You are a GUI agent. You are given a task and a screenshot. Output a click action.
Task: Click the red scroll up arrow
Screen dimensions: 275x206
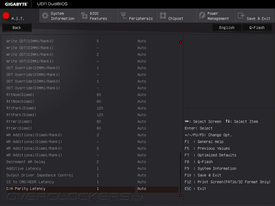(x=181, y=42)
